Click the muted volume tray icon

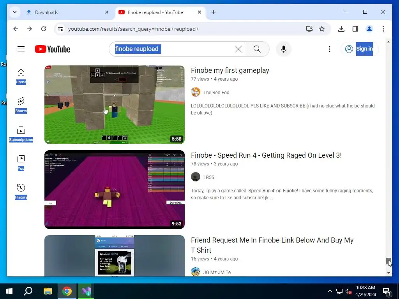click(348, 291)
